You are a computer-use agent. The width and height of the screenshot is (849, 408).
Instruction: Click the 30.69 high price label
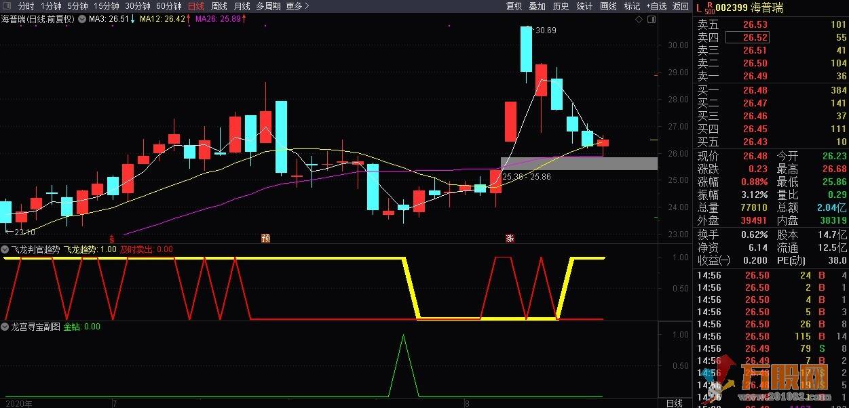[x=546, y=30]
